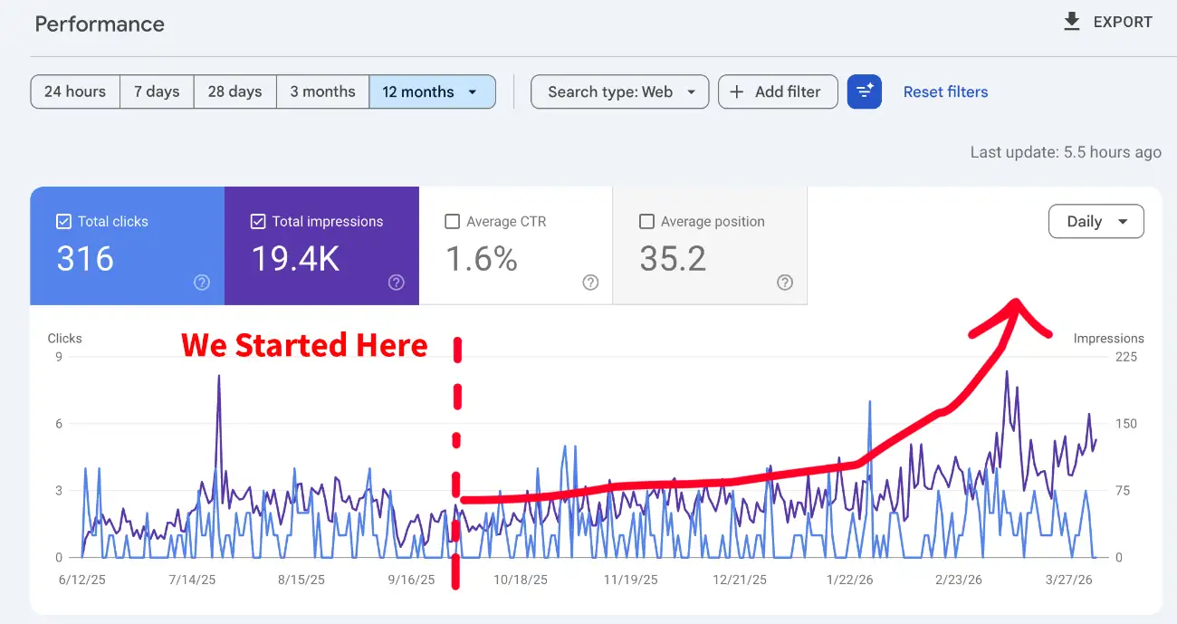Toggle the Total impressions checkbox off
The height and width of the screenshot is (624, 1177).
pyautogui.click(x=258, y=221)
